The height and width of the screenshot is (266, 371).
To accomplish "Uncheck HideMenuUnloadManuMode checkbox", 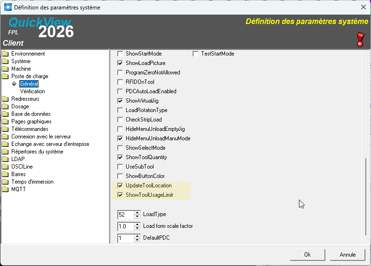I will pos(120,138).
